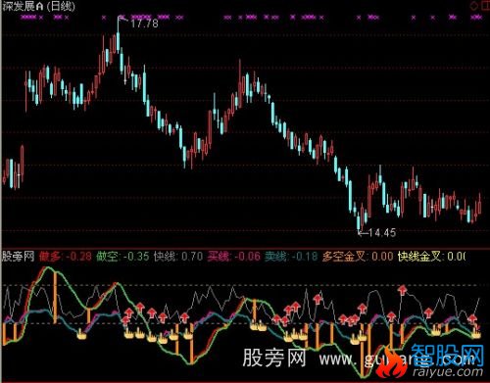Select the 17.78 high price label
The height and width of the screenshot is (383, 490).
click(x=144, y=24)
